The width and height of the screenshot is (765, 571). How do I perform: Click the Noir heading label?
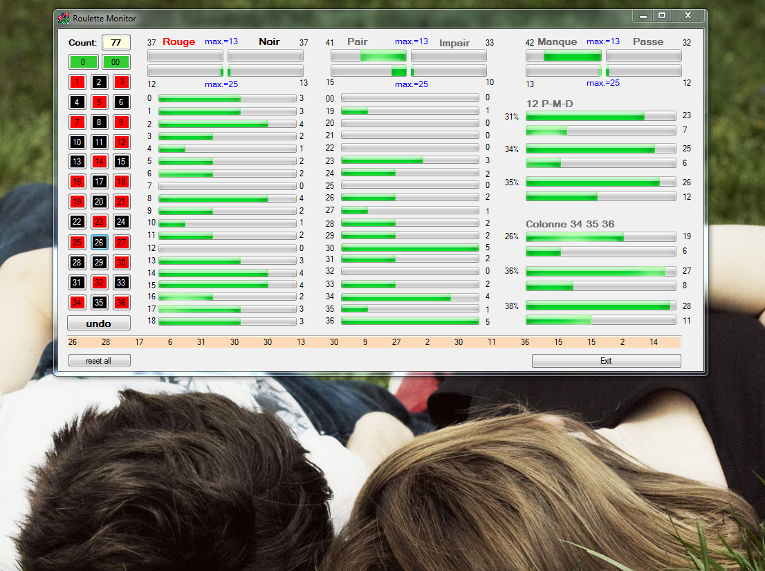(x=269, y=42)
